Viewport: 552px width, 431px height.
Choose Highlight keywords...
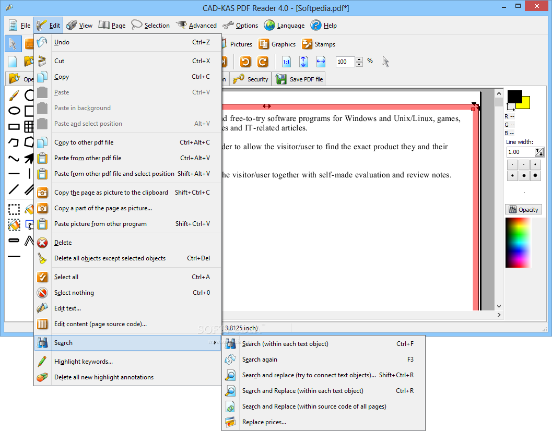(x=128, y=361)
